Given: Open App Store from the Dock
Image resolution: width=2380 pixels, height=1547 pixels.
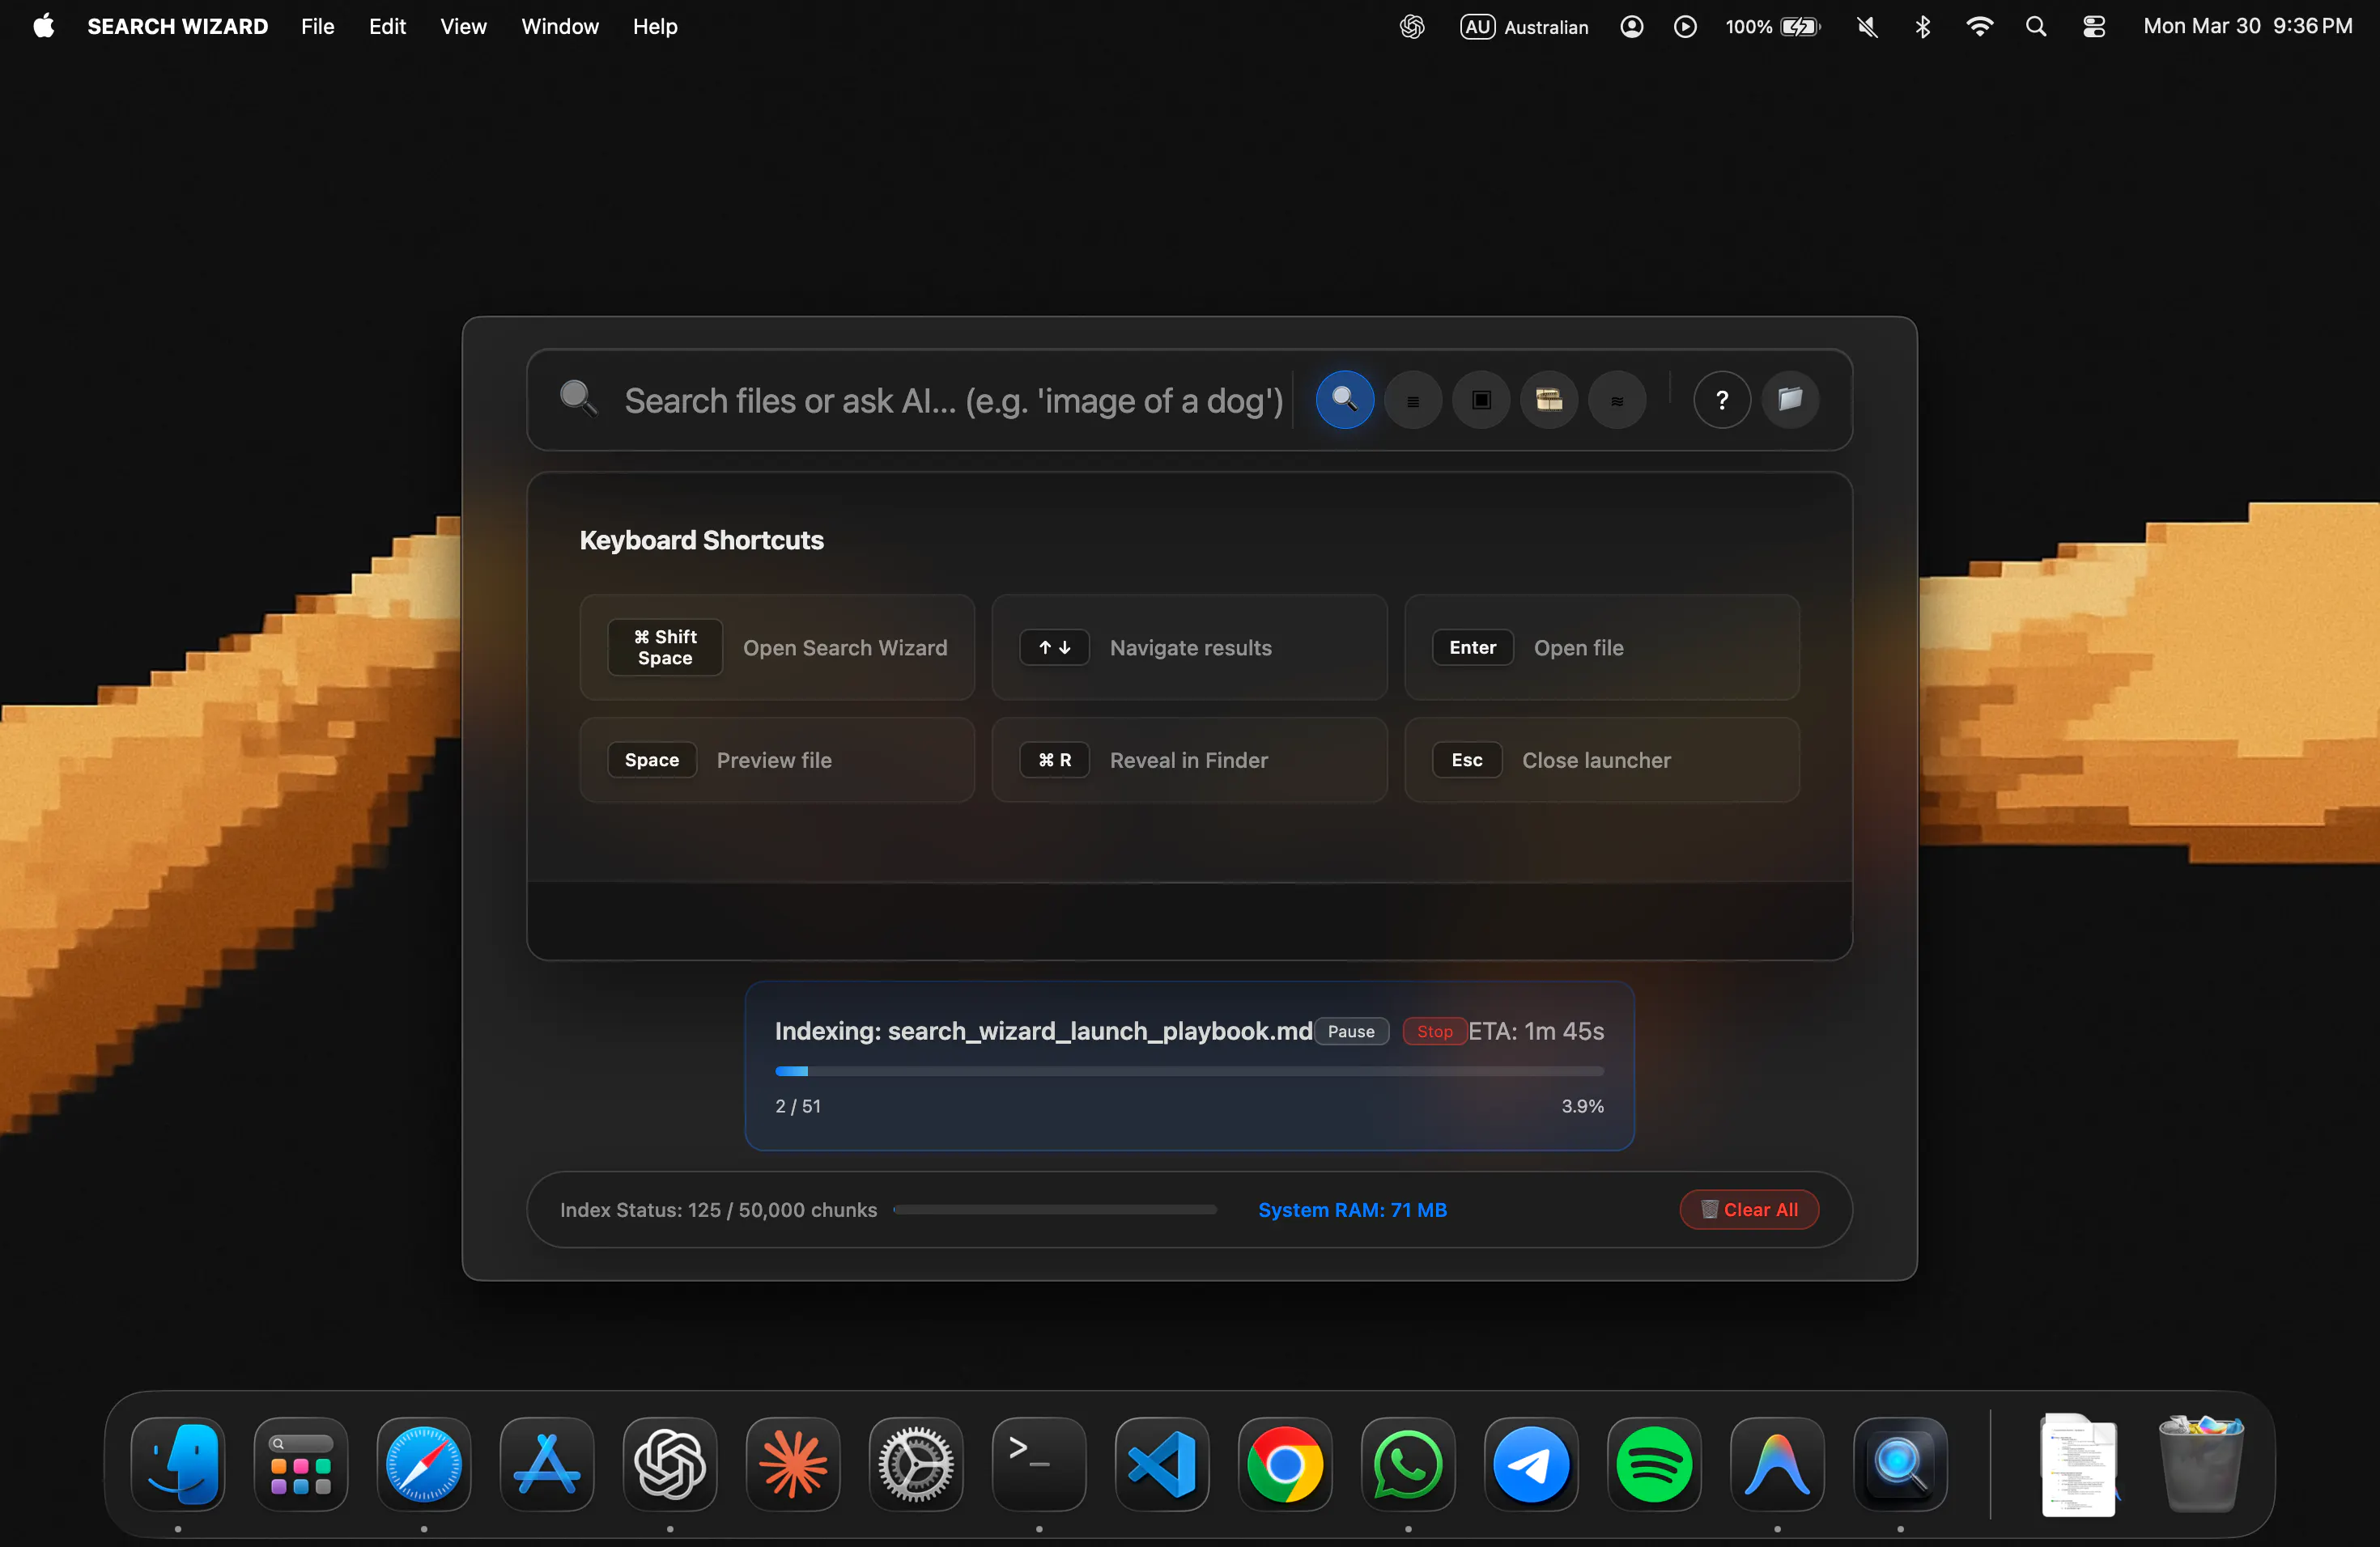Looking at the screenshot, I should [x=547, y=1464].
